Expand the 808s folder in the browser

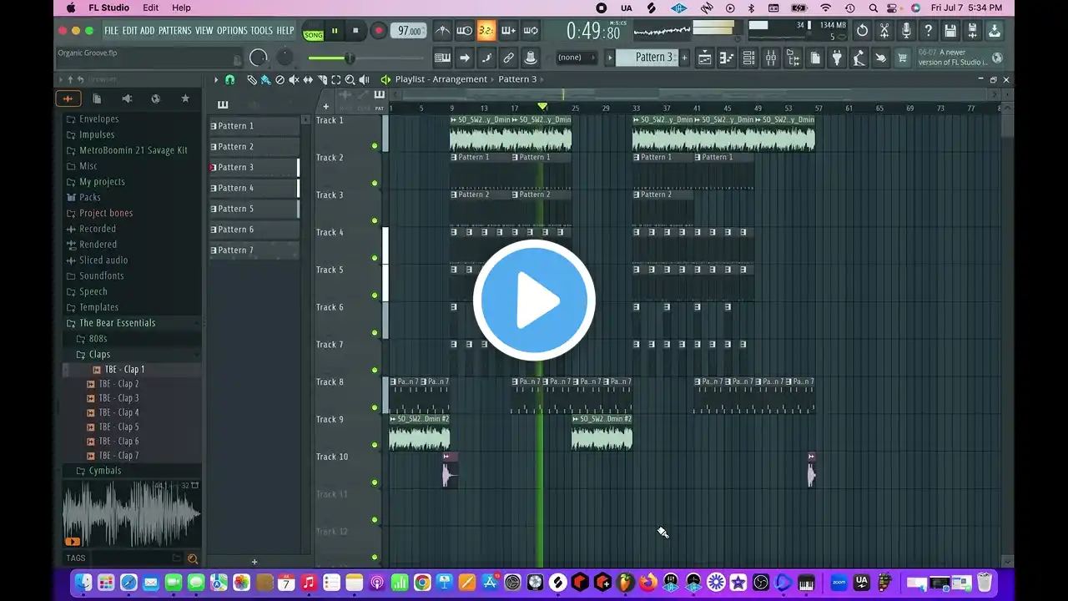98,339
